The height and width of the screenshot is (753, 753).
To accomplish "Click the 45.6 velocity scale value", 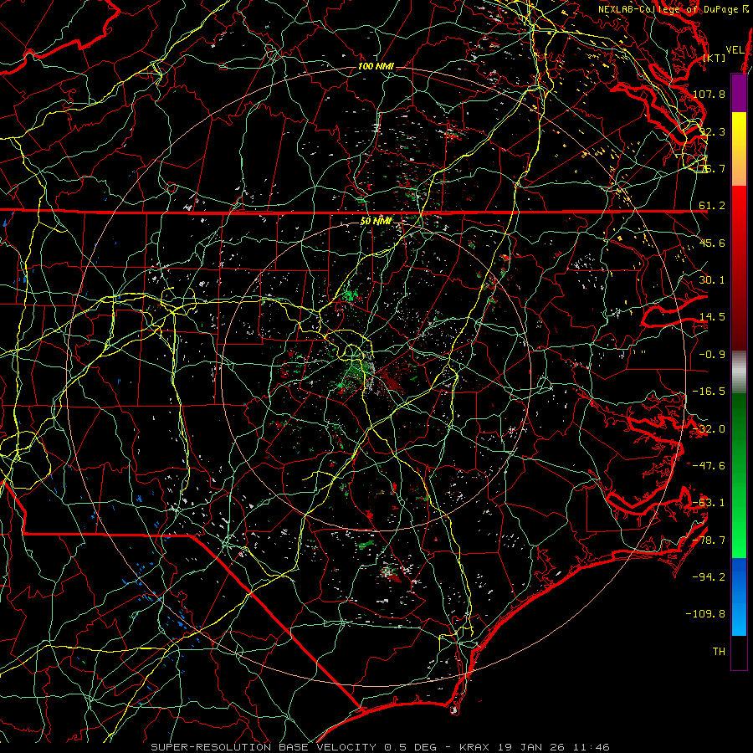I will (712, 243).
